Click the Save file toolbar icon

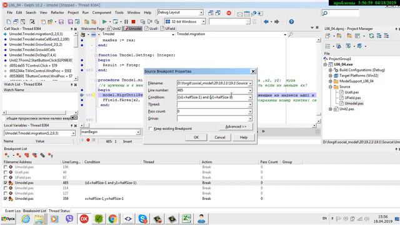tap(61, 22)
